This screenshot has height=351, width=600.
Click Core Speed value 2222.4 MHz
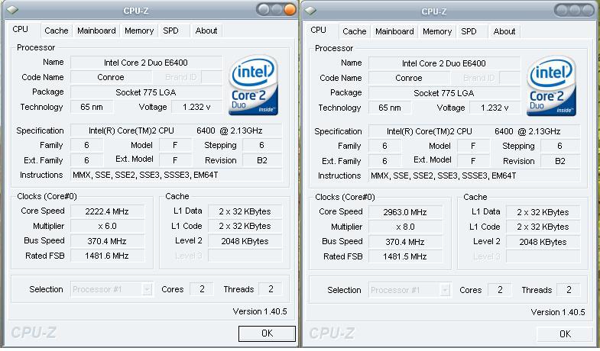click(107, 211)
